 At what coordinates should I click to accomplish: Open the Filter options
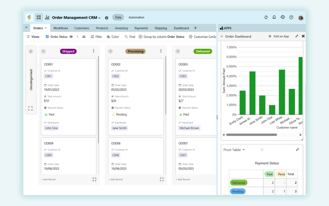[x=96, y=36]
